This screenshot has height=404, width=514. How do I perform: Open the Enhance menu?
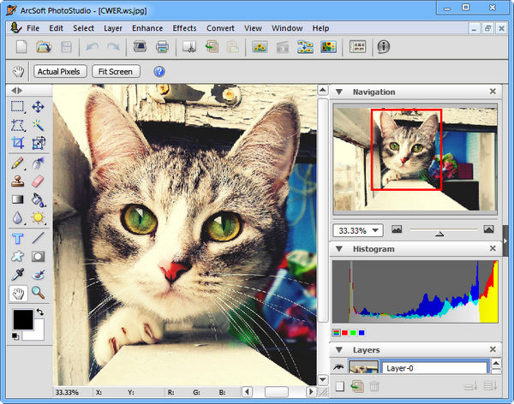click(147, 28)
